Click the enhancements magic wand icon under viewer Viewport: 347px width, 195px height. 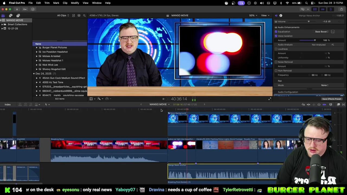[x=99, y=99]
